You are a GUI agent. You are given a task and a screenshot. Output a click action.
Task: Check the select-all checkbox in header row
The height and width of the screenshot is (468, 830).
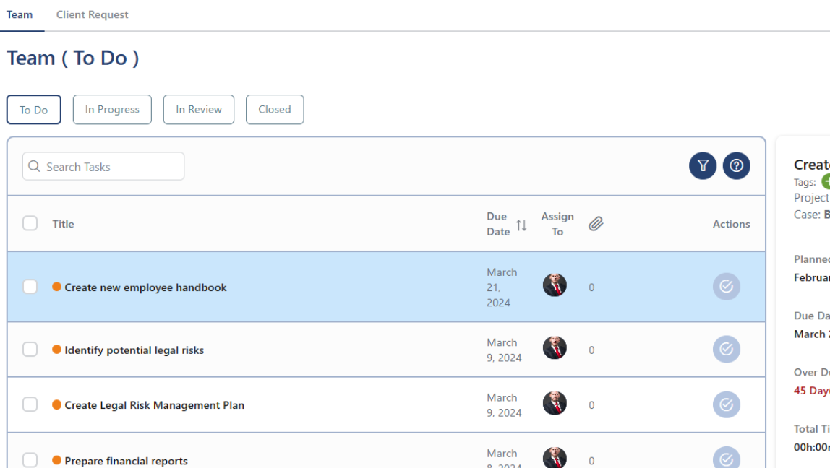pyautogui.click(x=30, y=224)
